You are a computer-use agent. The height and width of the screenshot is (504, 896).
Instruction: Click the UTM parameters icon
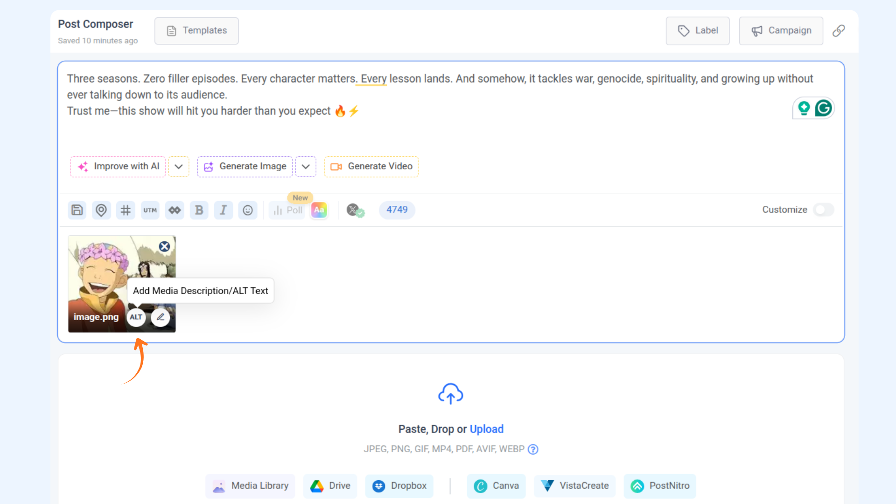(x=150, y=210)
